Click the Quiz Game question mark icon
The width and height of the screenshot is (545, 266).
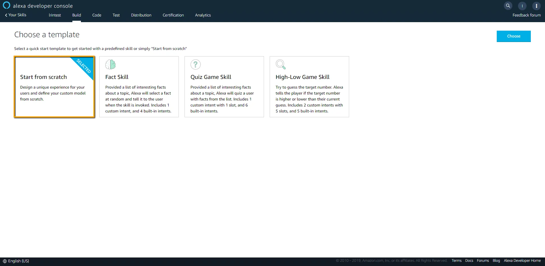click(196, 64)
